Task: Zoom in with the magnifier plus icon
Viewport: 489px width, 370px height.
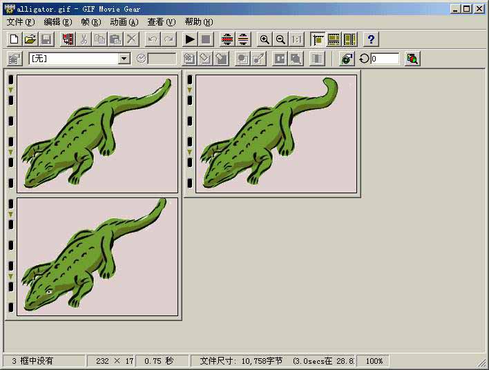Action: 264,39
